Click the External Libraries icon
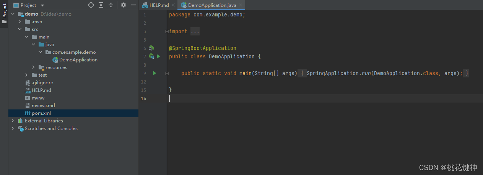483x175 pixels. 21,121
